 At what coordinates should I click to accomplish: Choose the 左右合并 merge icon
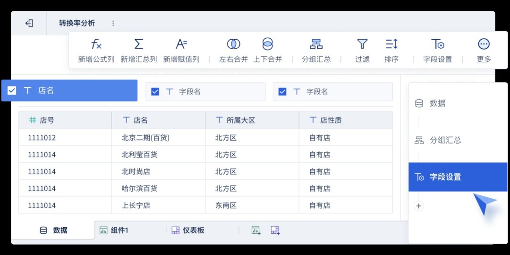pyautogui.click(x=233, y=44)
